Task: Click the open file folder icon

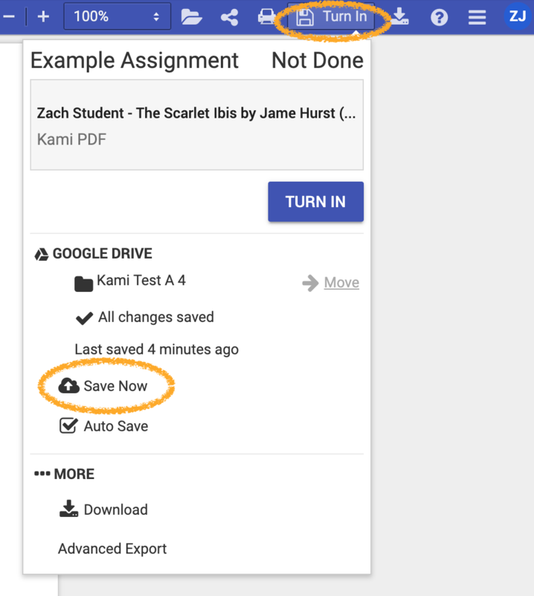Action: (191, 16)
